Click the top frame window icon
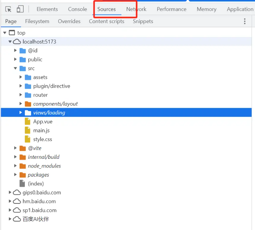 pos(12,33)
